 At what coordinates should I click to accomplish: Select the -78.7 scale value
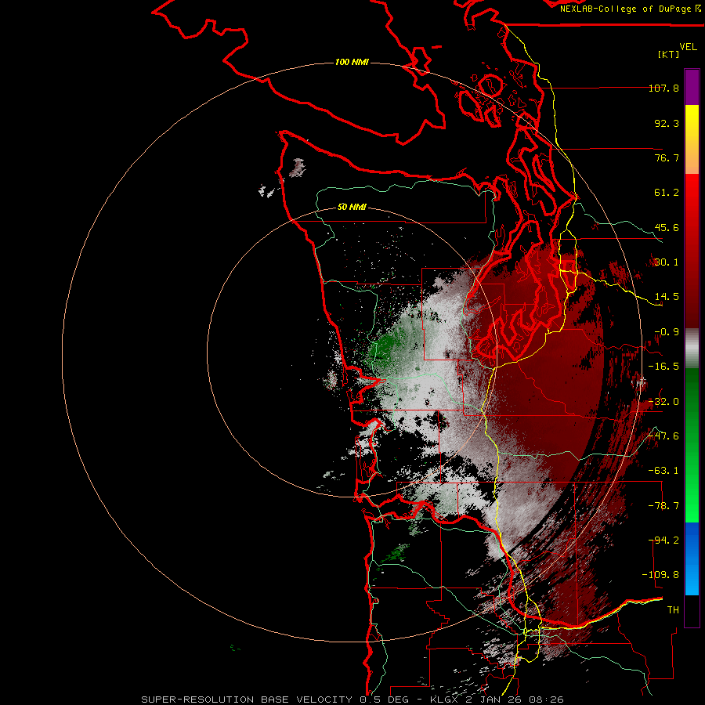[663, 506]
